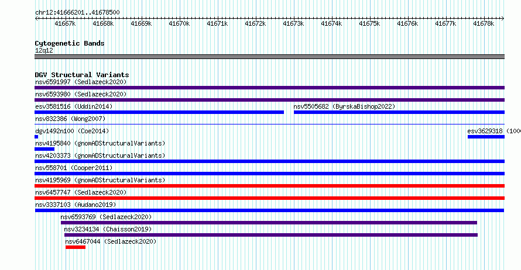The height and width of the screenshot is (270, 521).
Task: Select the purple nsv6593769 variant bar
Action: 269,223
